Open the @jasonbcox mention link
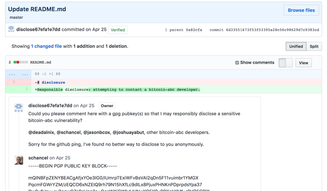This screenshot has height=191, width=327. click(x=97, y=133)
